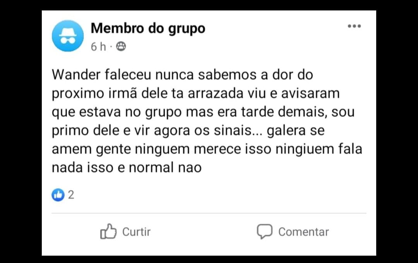Click the last line nada isso e normal nao

(x=127, y=167)
